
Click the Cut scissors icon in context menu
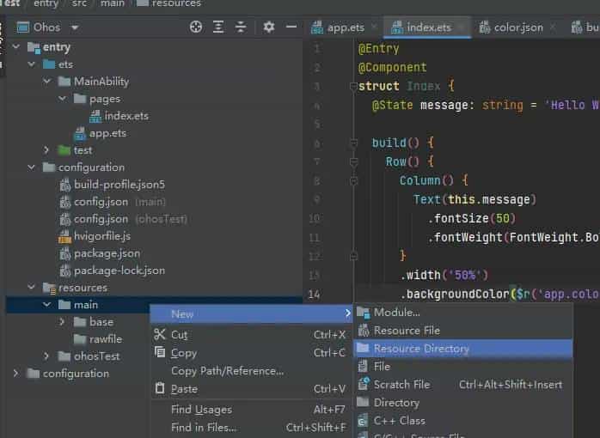click(x=159, y=335)
